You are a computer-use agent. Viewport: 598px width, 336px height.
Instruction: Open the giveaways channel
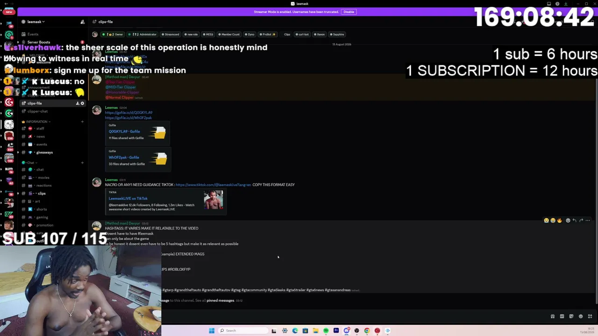pos(52,152)
